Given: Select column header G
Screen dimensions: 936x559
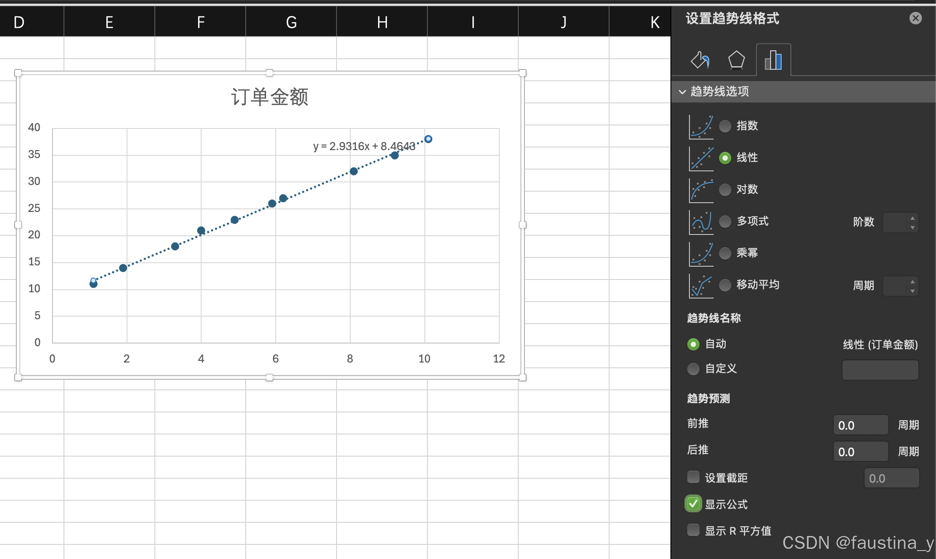Looking at the screenshot, I should click(x=291, y=22).
